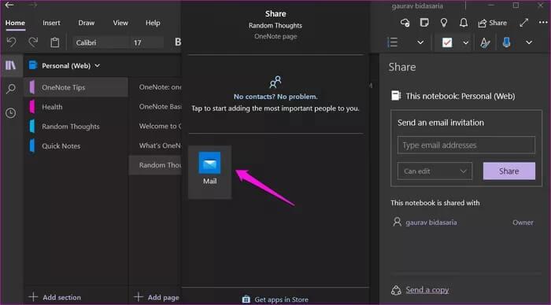Open the 'OneNote Bas' page
551x305 pixels.
pyautogui.click(x=155, y=106)
